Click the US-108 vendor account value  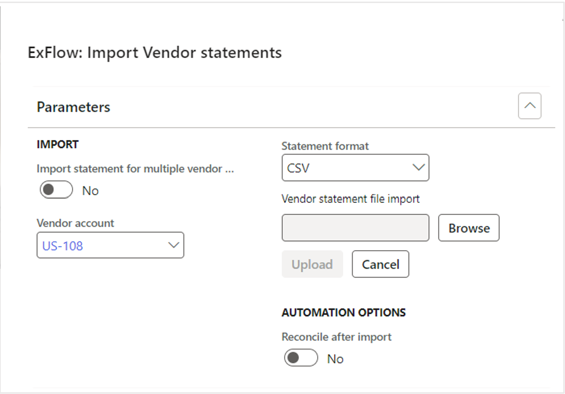point(63,246)
